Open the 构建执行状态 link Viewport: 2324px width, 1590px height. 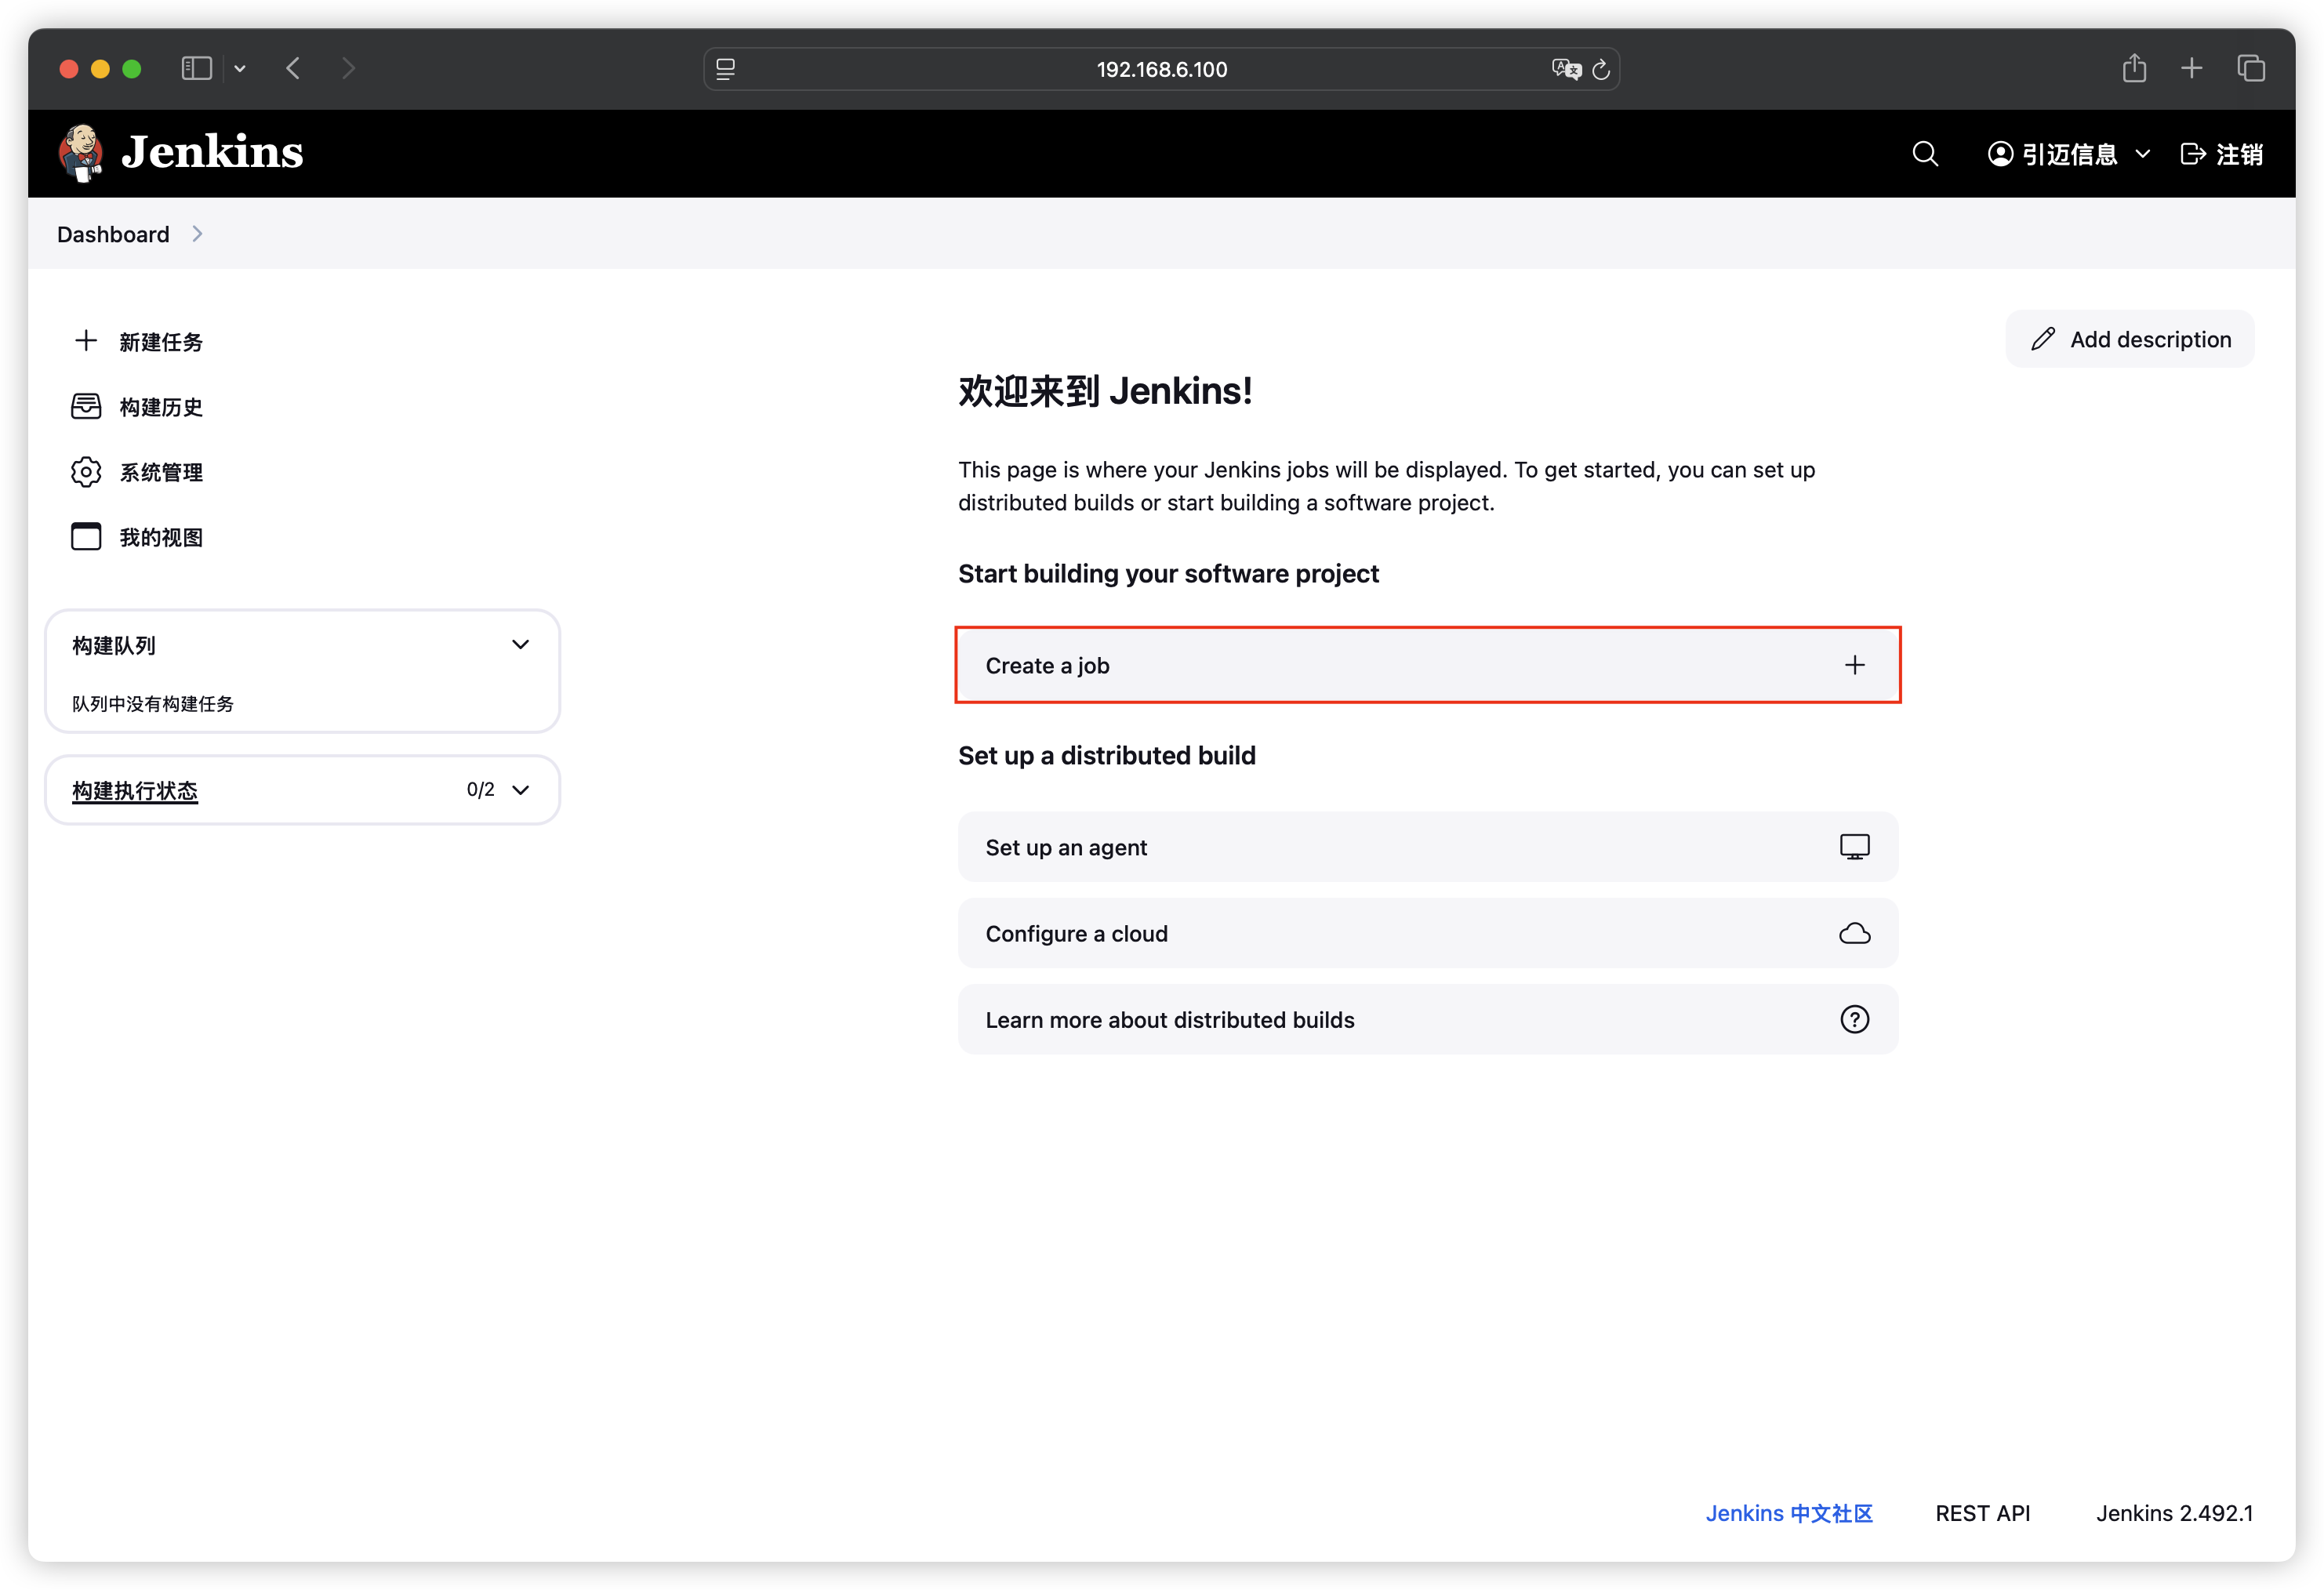pos(135,790)
